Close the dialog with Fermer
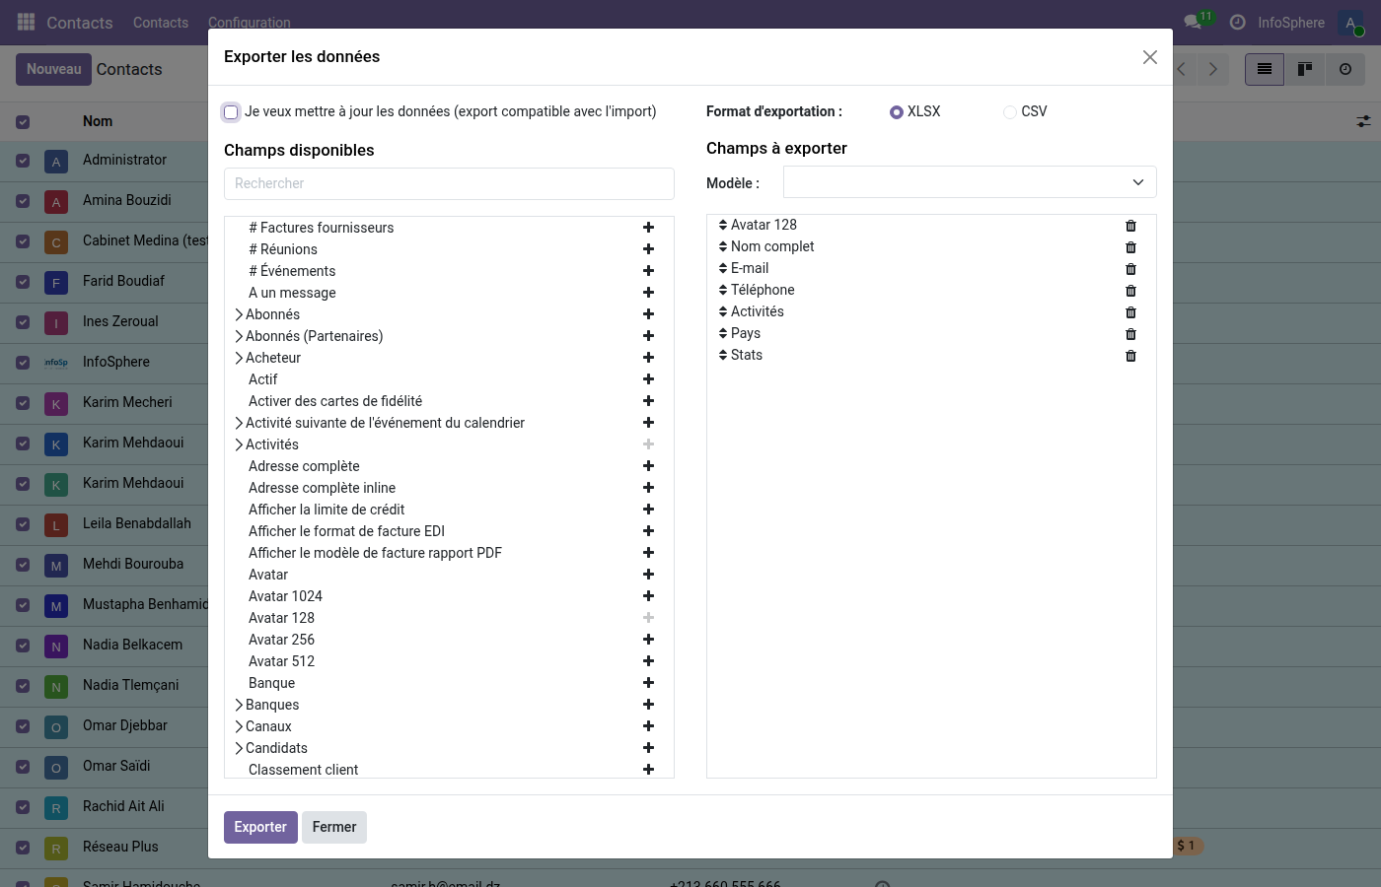Viewport: 1381px width, 887px height. (x=334, y=827)
